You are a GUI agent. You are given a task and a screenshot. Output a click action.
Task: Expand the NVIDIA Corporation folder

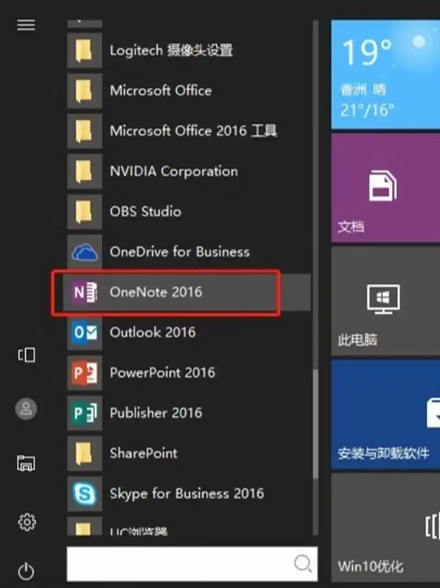[x=174, y=171]
